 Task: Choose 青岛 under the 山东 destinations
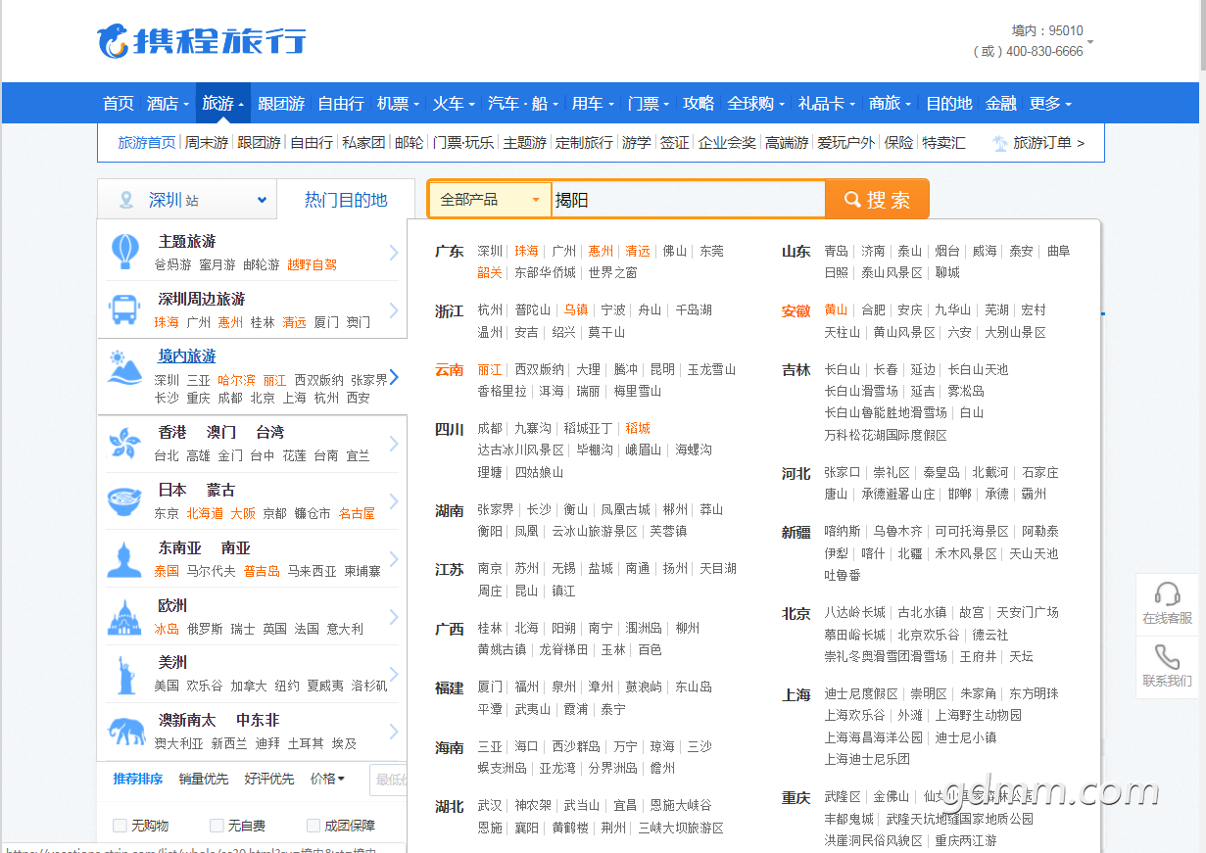836,251
